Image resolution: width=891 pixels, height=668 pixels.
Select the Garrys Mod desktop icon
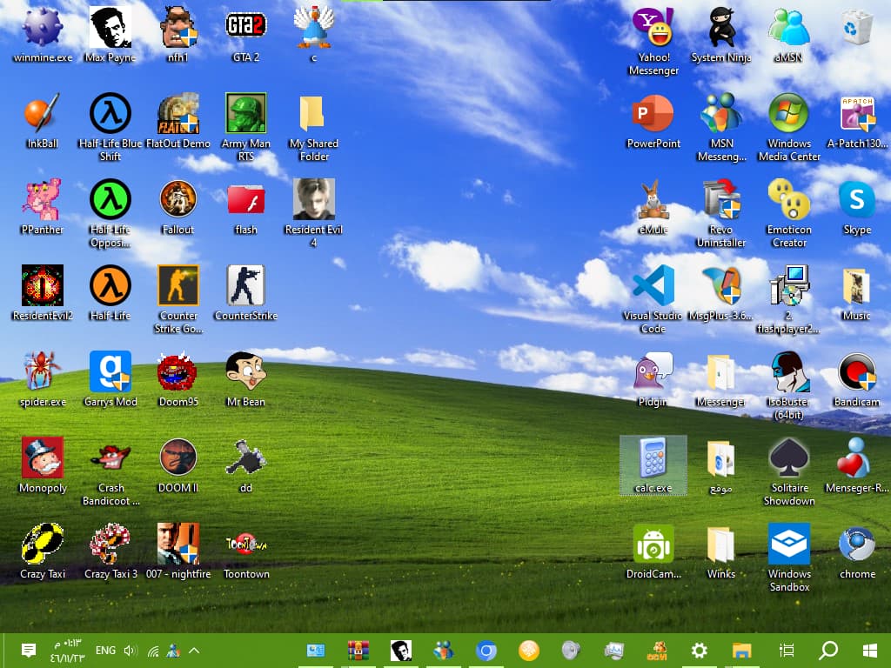tap(111, 372)
